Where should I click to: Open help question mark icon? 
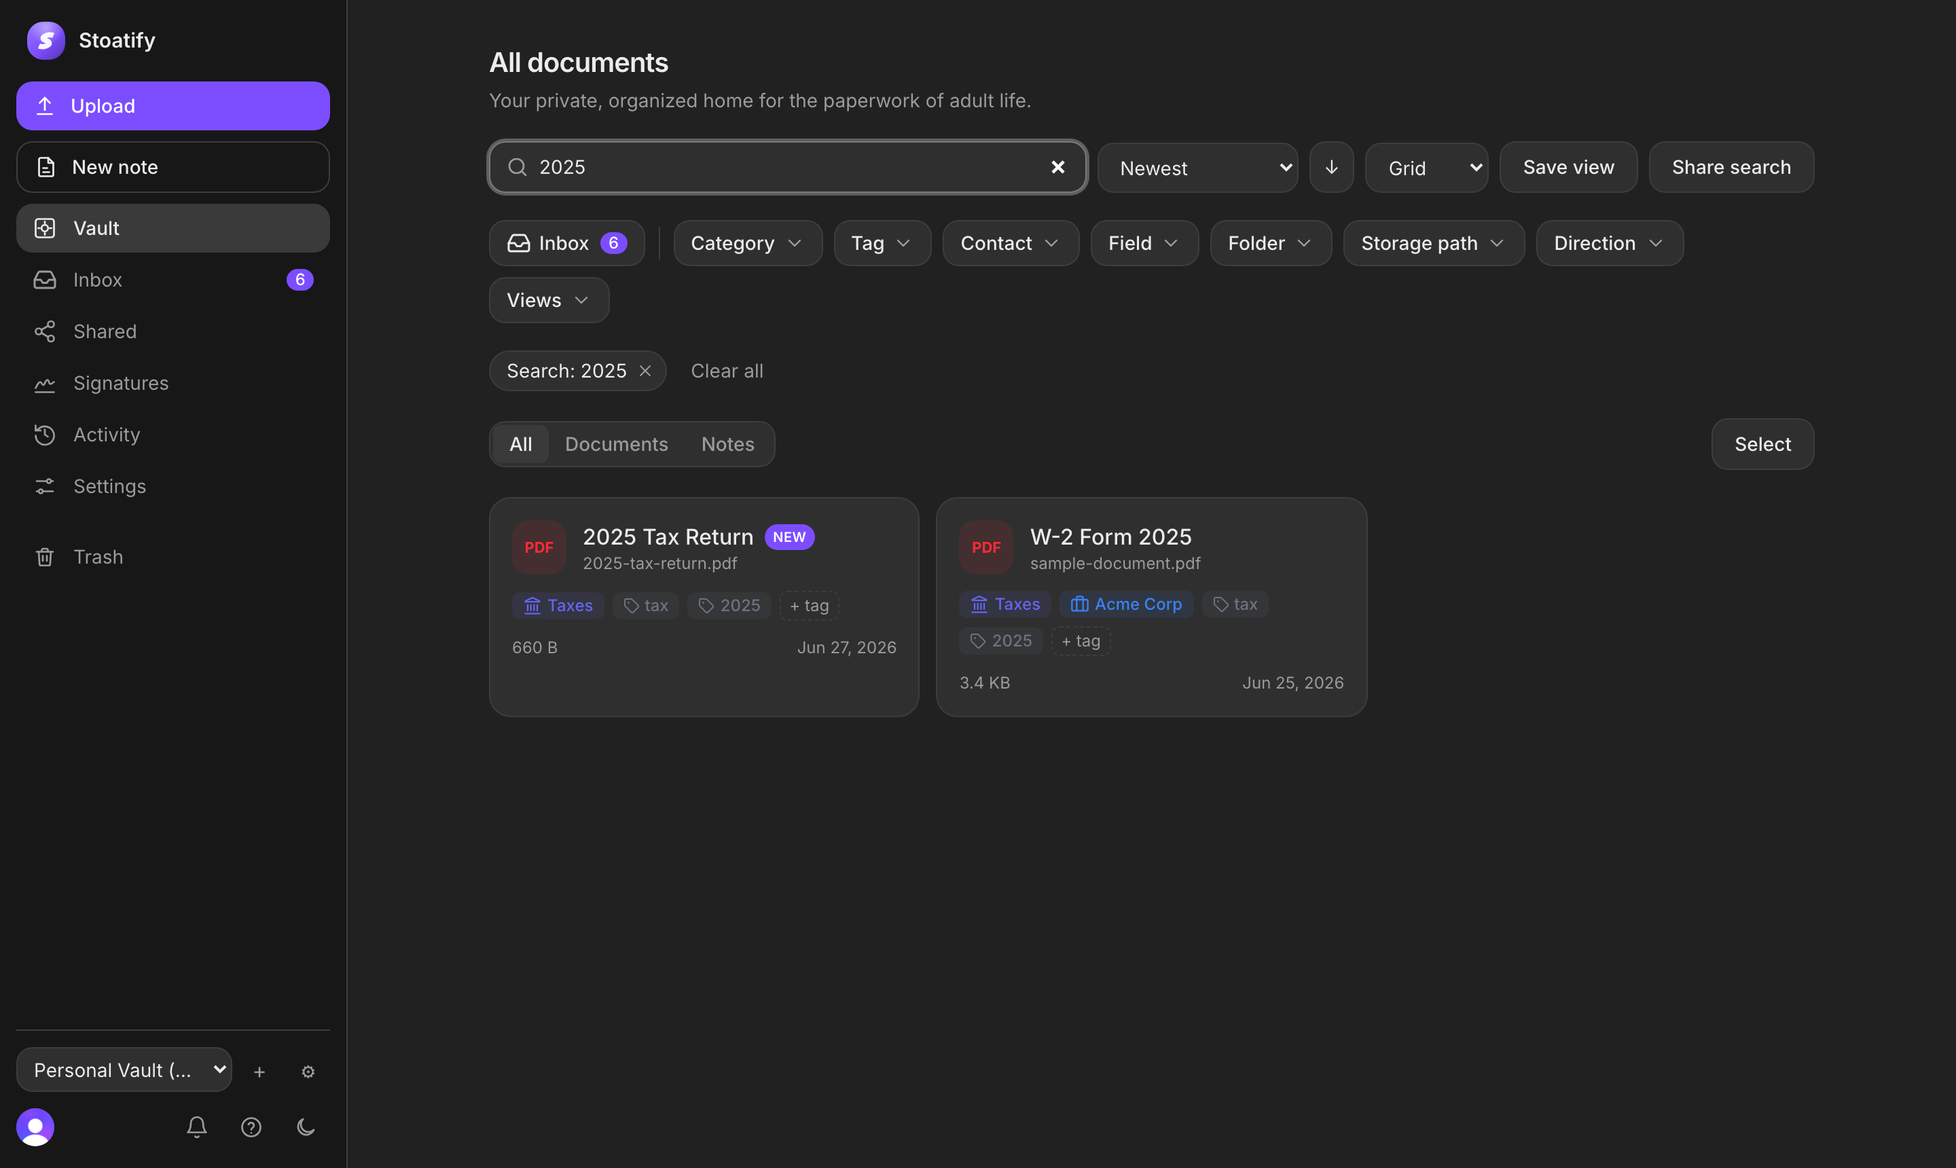point(251,1127)
